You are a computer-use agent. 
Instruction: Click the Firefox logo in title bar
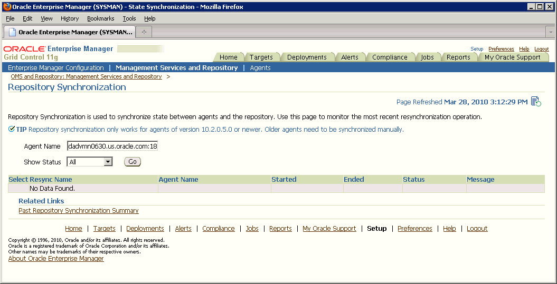pyautogui.click(x=7, y=6)
